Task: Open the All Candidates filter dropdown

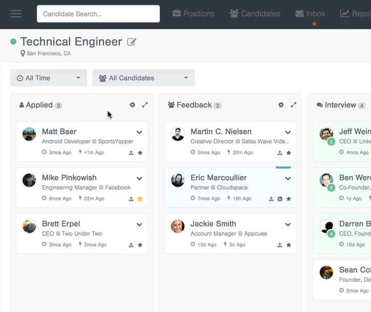Action: click(143, 78)
